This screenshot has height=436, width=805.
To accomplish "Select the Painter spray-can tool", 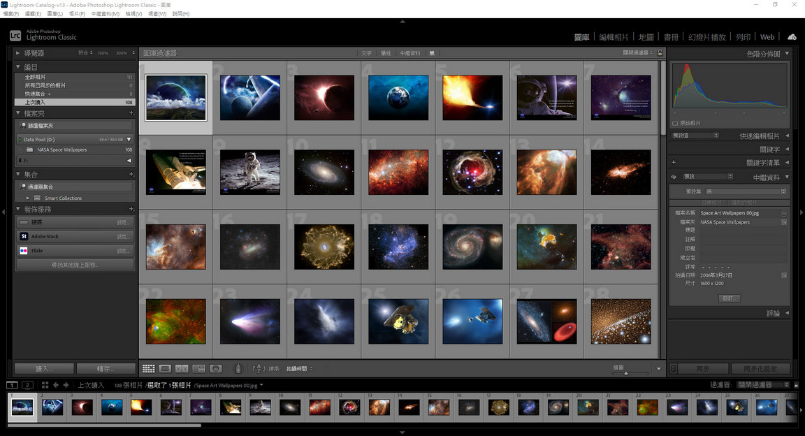I will (x=238, y=368).
